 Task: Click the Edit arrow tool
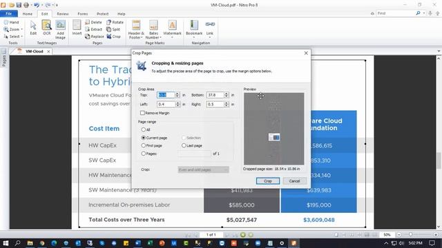[x=33, y=28]
